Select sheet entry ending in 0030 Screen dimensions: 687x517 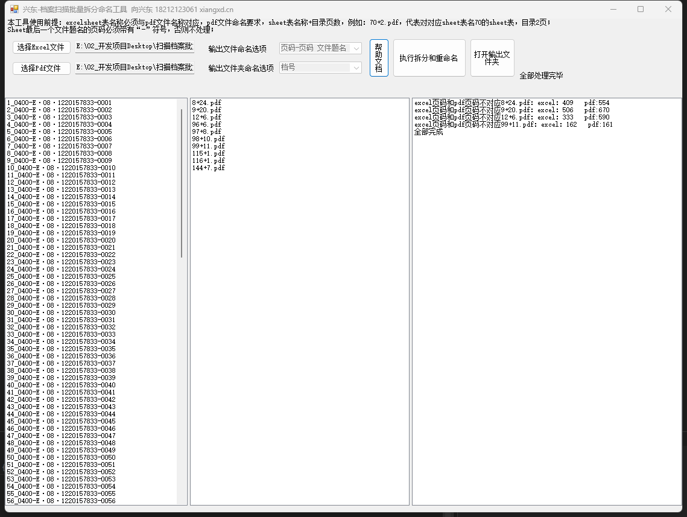61,313
